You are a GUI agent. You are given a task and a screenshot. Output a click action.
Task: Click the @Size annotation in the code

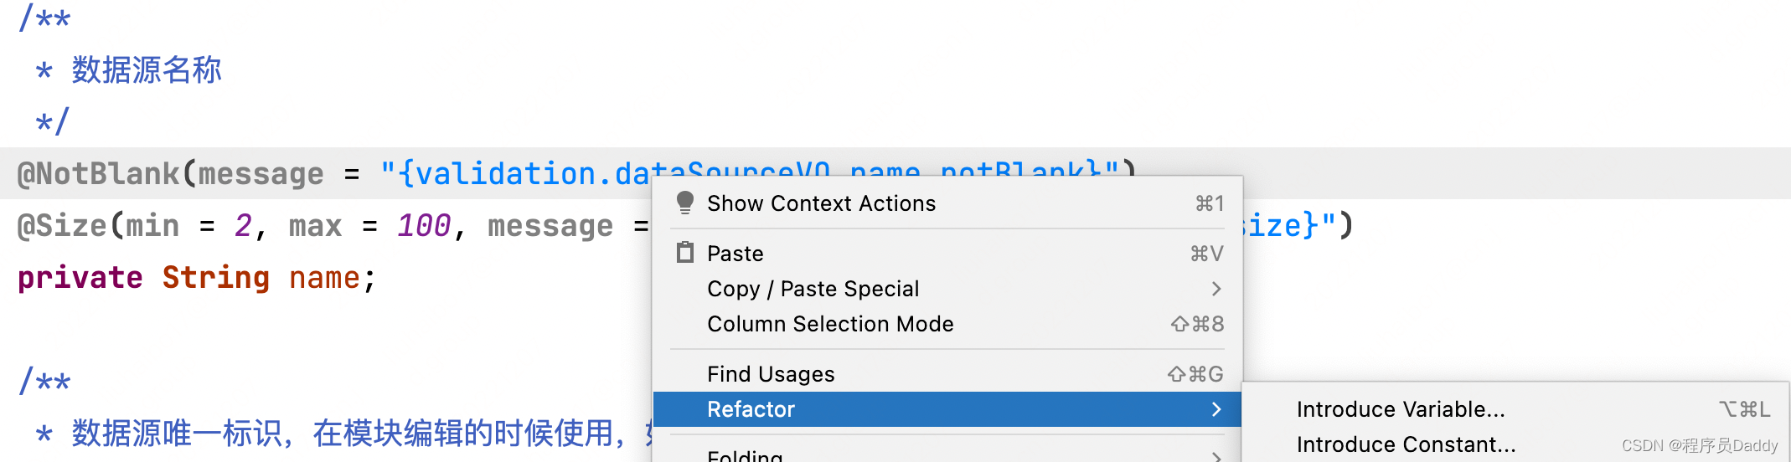[x=62, y=226]
